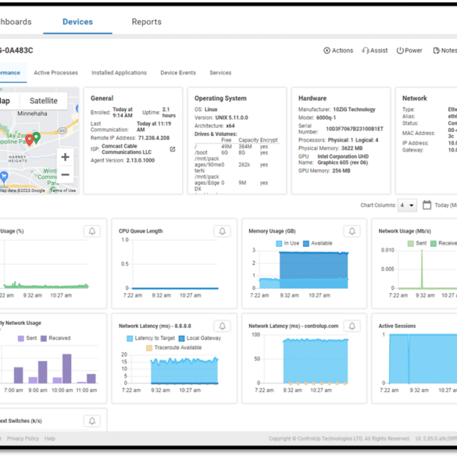
Task: Click the Manufacturer 10ZiG Technology value
Action: [354, 109]
